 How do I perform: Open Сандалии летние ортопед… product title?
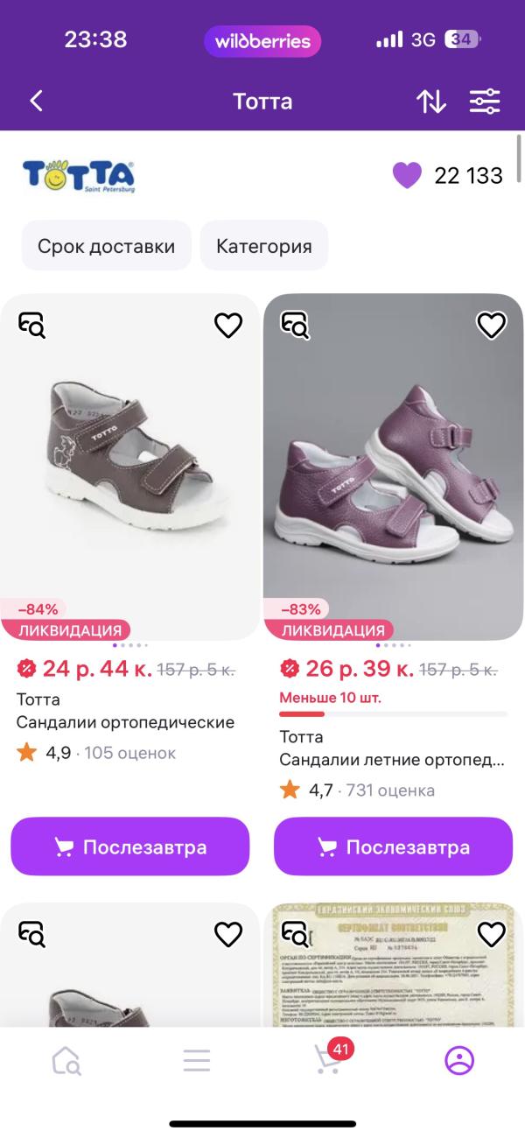click(392, 760)
